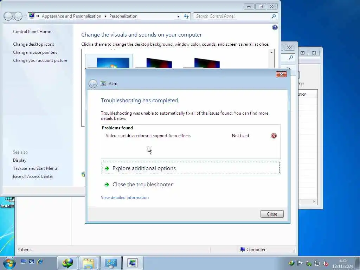
Task: Click the Not fixed status text
Action: tap(240, 136)
